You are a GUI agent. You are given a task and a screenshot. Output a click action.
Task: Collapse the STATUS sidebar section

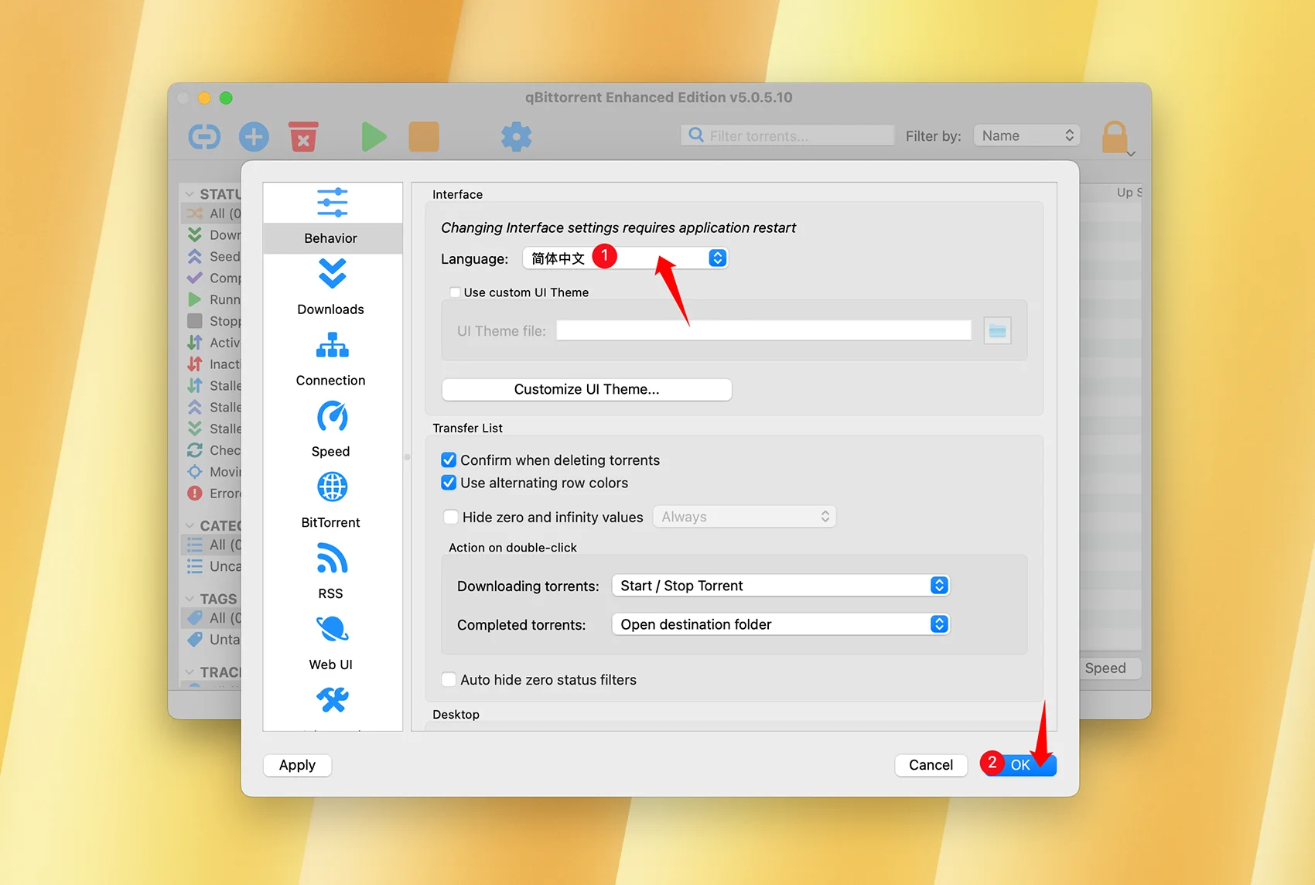(x=190, y=194)
